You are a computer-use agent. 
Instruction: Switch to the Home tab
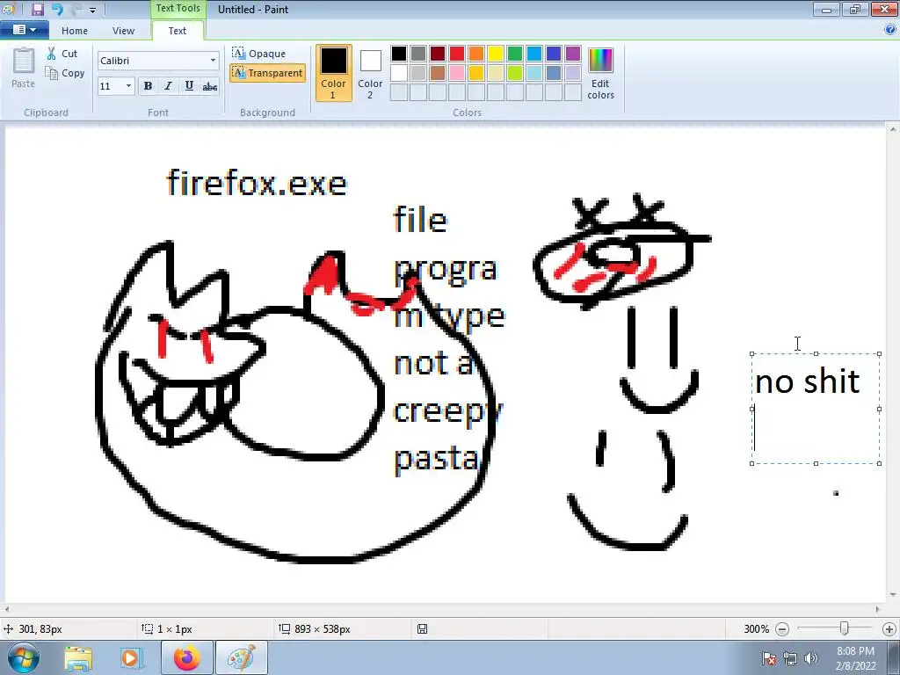pos(75,31)
